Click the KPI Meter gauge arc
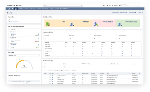150x92 pixels. coord(24,64)
